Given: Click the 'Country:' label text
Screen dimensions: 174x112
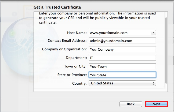Looking at the screenshot, I should (79, 83).
